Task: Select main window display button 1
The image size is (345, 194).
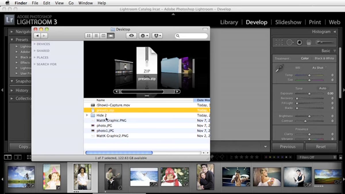Action: click(8, 157)
